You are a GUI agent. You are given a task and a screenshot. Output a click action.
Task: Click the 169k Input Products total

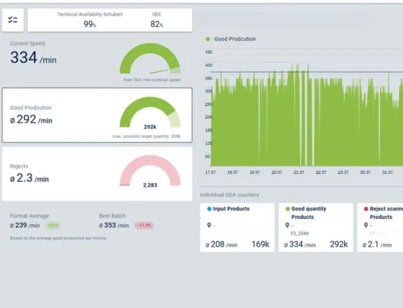click(x=260, y=244)
